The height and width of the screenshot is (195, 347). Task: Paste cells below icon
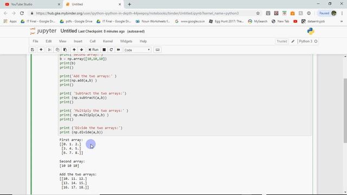(65, 50)
